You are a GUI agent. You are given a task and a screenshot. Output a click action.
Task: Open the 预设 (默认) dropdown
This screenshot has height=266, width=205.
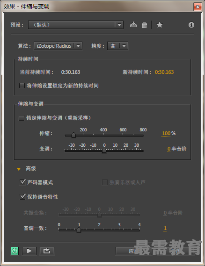76,25
